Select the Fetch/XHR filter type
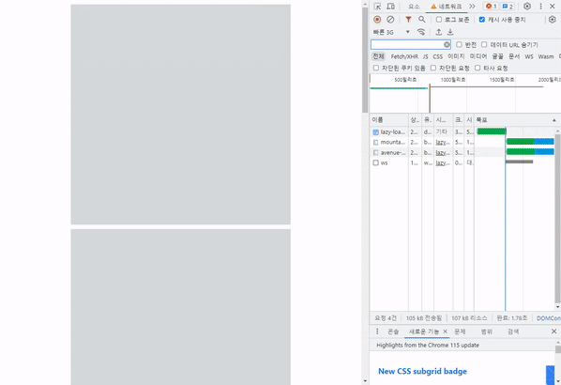The image size is (561, 385). pos(404,56)
